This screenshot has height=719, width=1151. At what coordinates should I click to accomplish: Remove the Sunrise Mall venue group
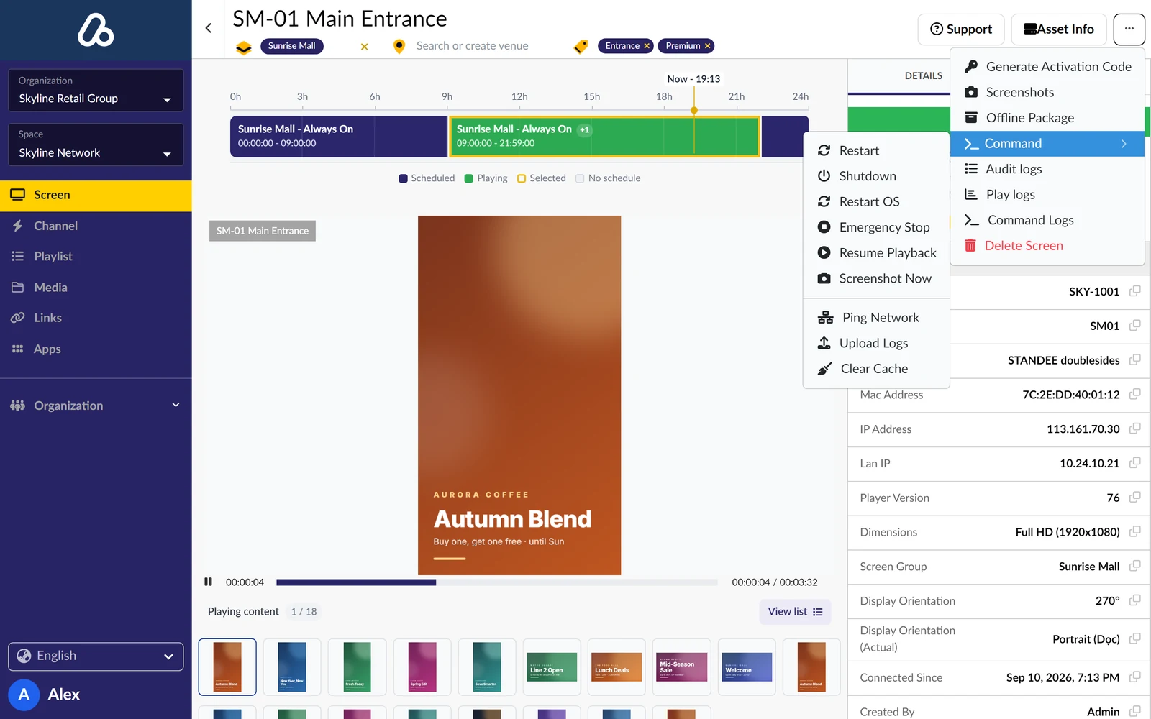(365, 46)
